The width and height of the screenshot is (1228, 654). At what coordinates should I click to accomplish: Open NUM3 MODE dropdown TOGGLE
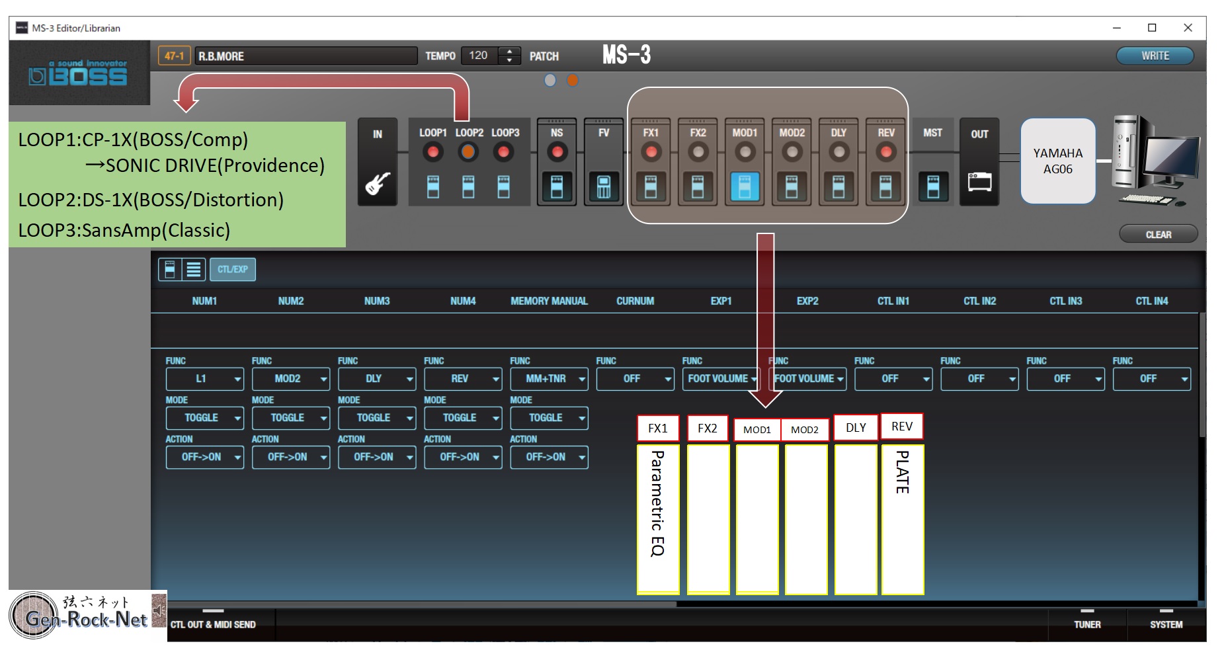377,418
